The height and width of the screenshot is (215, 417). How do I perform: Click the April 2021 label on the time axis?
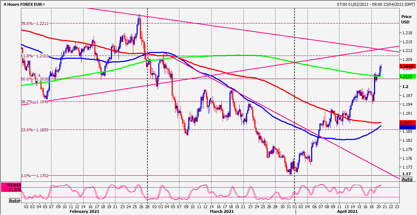[347, 211]
